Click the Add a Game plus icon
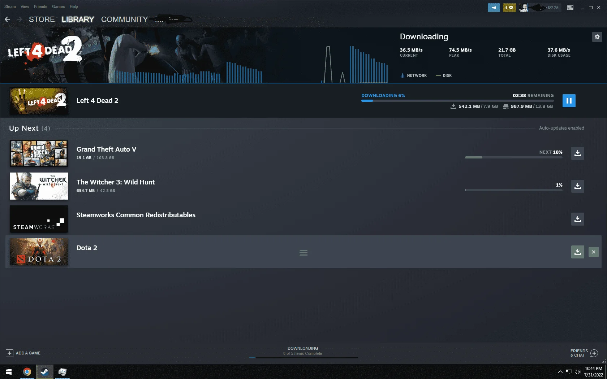Image resolution: width=607 pixels, height=379 pixels. pos(10,353)
